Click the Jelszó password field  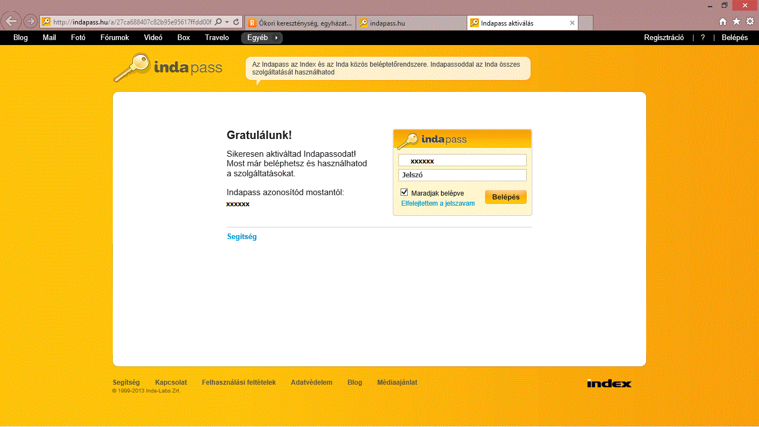pyautogui.click(x=462, y=175)
